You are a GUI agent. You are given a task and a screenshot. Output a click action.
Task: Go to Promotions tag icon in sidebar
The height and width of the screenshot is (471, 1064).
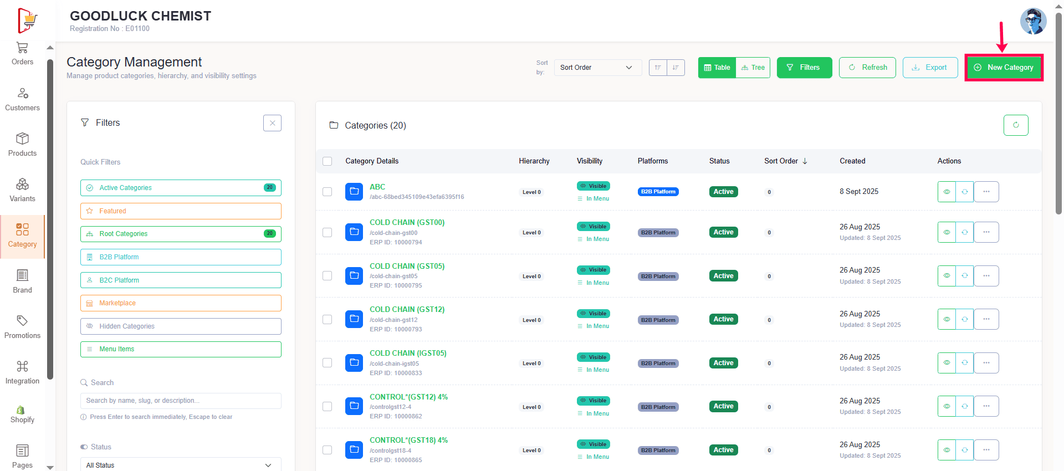click(22, 321)
